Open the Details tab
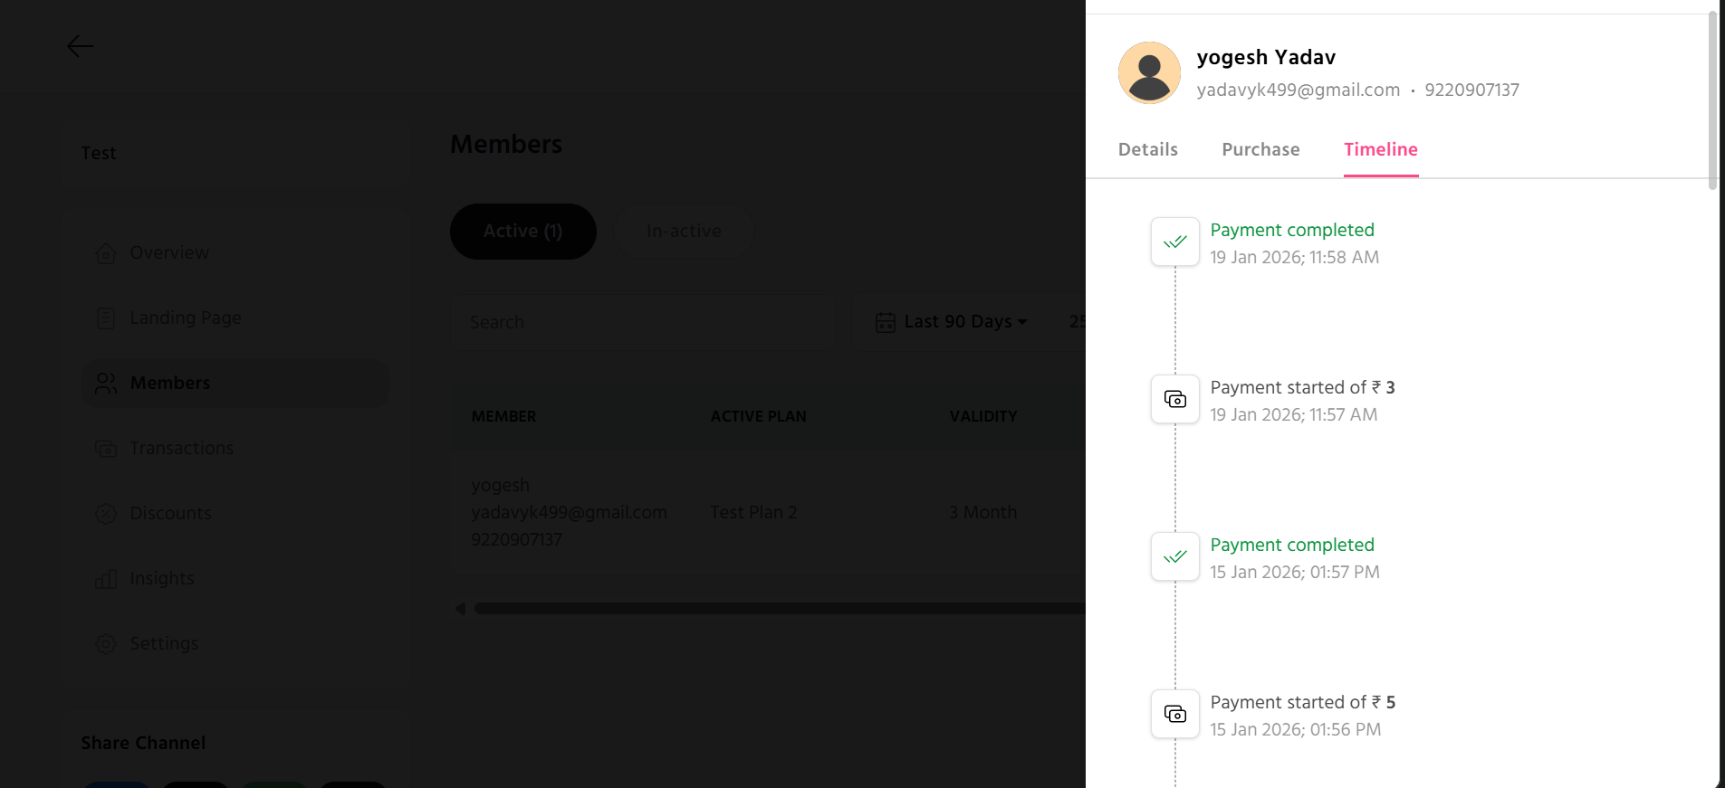This screenshot has width=1725, height=788. coord(1147,150)
